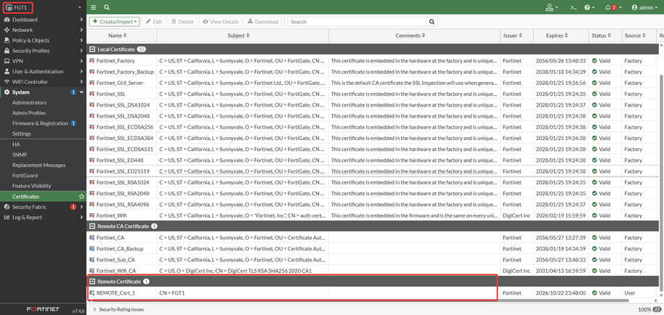Click the Fortinet_Wifi certificate icon

(x=92, y=216)
